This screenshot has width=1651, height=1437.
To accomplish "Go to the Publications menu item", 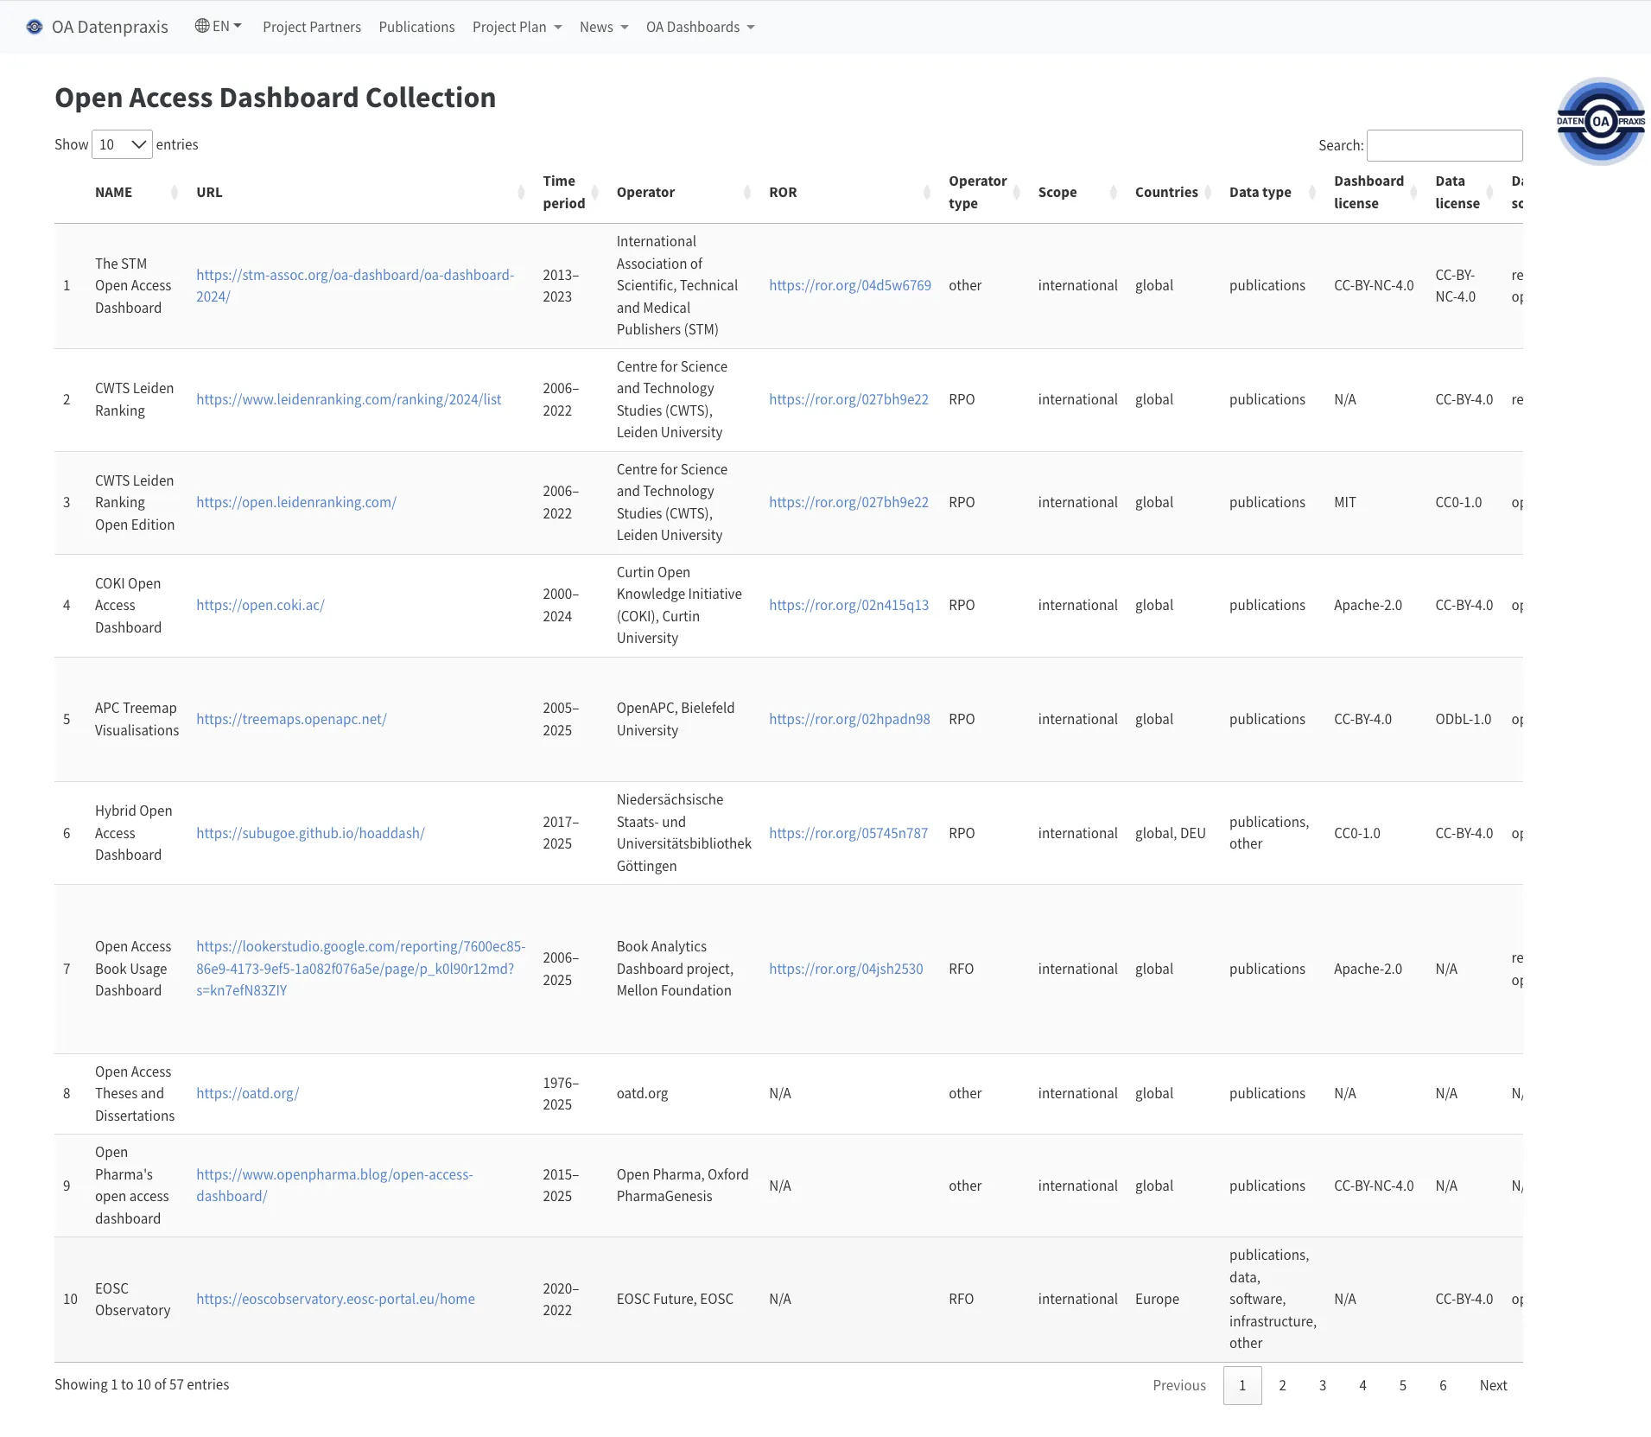I will tap(416, 27).
